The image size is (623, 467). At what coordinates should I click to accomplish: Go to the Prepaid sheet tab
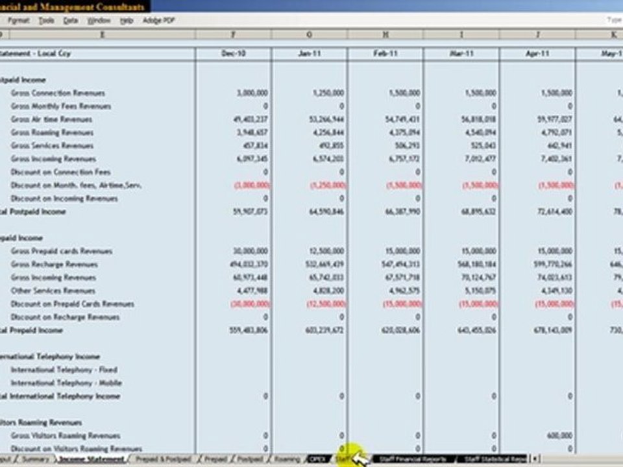point(215,459)
